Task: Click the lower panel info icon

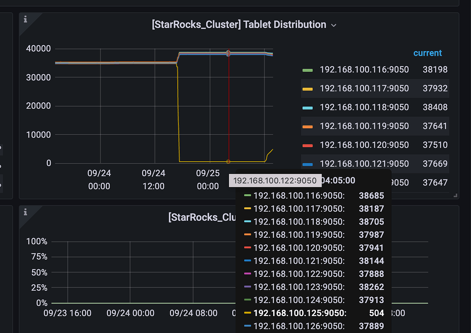Action: pos(26,212)
